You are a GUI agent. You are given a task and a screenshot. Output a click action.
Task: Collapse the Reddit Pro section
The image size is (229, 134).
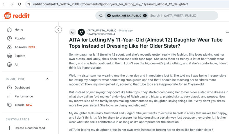tap(47, 79)
